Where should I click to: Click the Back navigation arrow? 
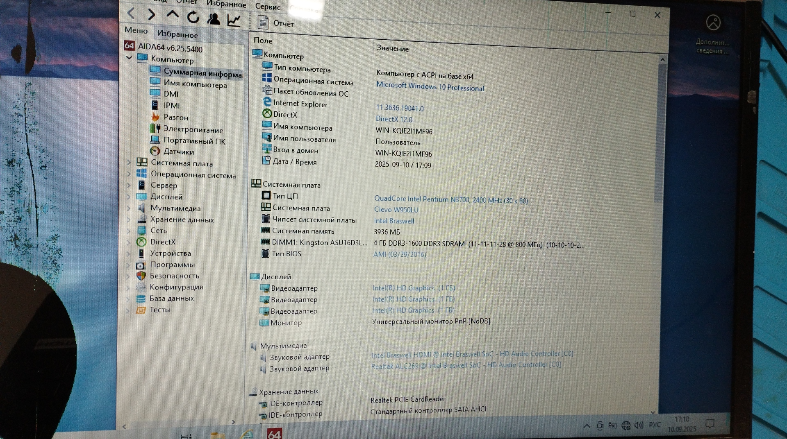pyautogui.click(x=131, y=14)
